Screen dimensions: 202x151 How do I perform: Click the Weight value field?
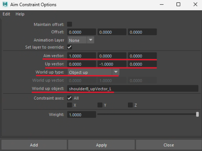point(82,115)
